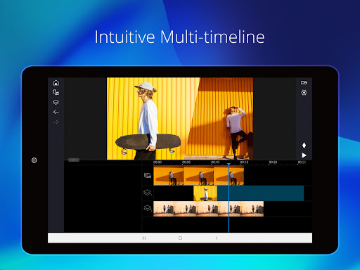
Task: Select the first yellow wall clip thumbnail
Action: pos(169,176)
